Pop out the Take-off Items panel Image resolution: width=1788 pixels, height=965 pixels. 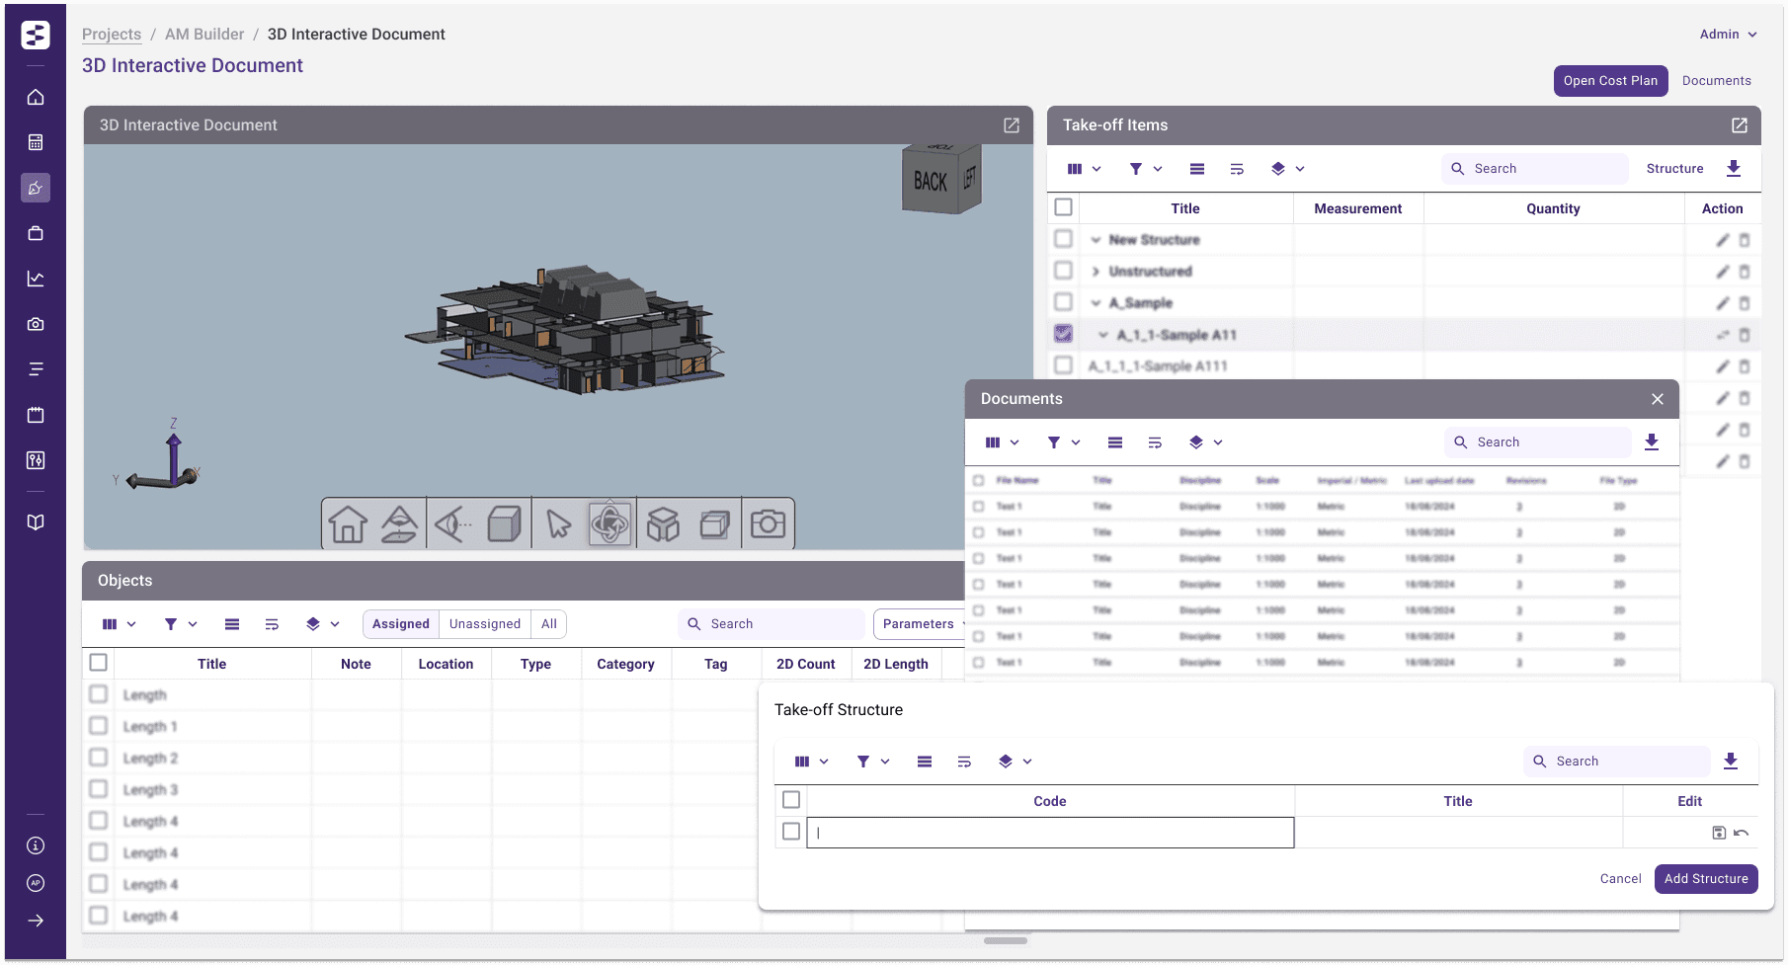click(x=1740, y=125)
